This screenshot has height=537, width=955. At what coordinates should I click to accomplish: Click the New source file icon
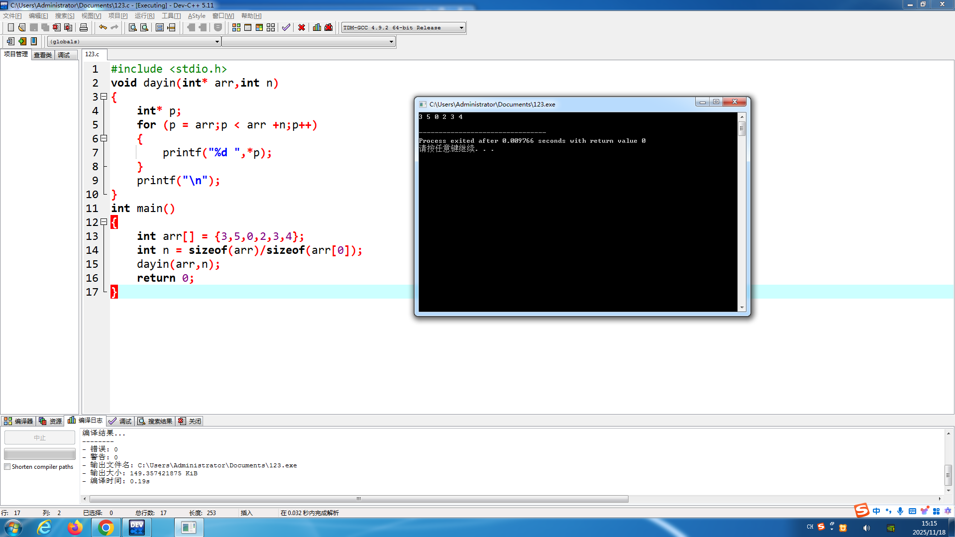[10, 27]
